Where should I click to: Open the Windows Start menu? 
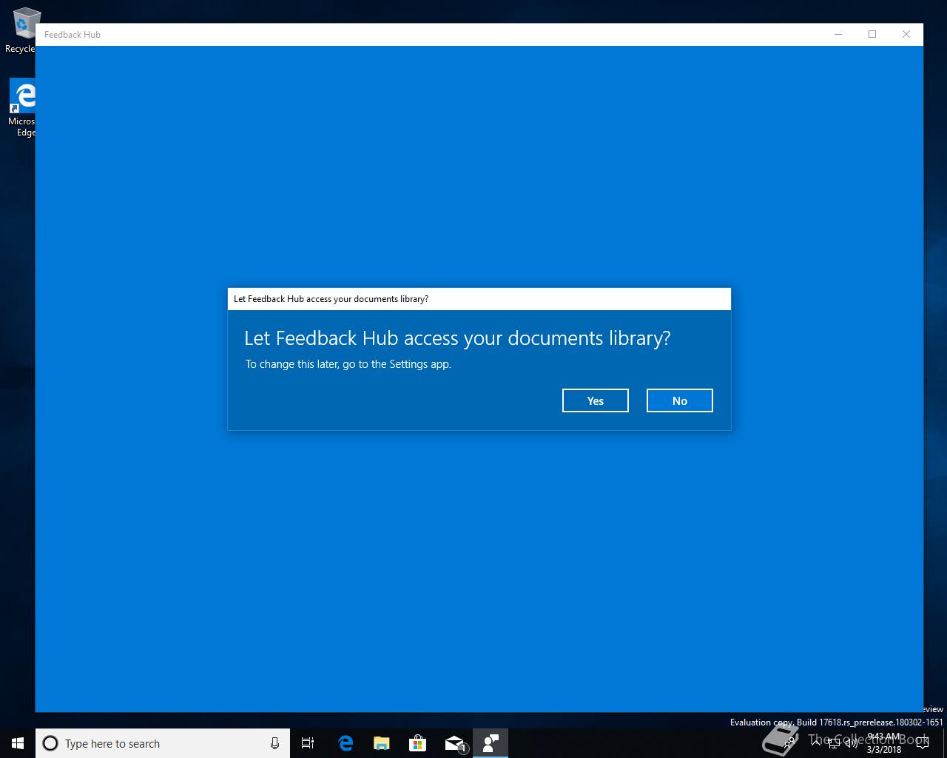[x=18, y=743]
